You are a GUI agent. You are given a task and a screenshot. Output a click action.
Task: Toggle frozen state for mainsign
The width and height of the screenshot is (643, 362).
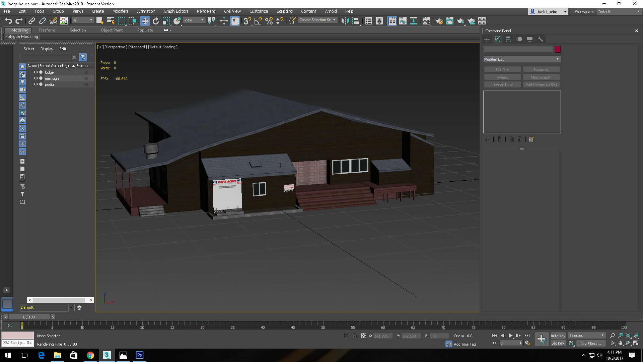coord(86,78)
